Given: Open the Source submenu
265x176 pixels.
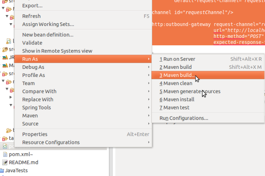Looking at the screenshot, I should [83, 124].
